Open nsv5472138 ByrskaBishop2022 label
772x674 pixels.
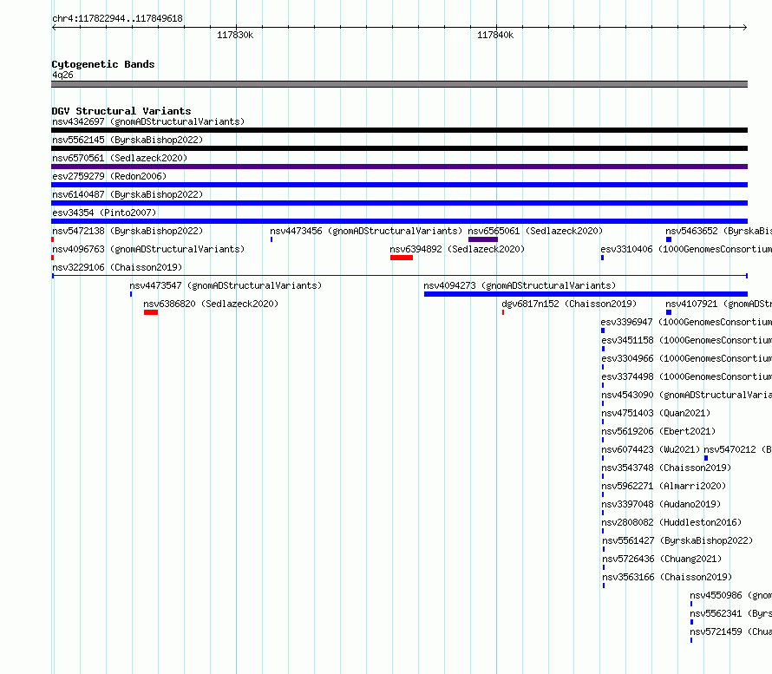pyautogui.click(x=128, y=231)
